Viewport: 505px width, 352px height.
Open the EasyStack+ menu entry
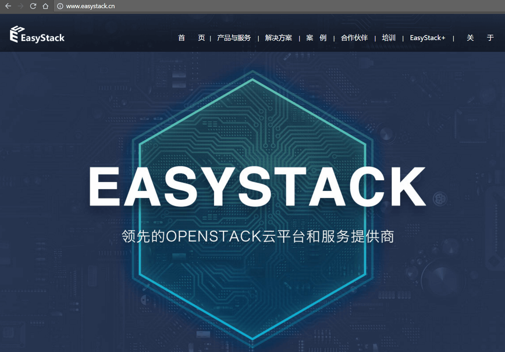(x=427, y=38)
